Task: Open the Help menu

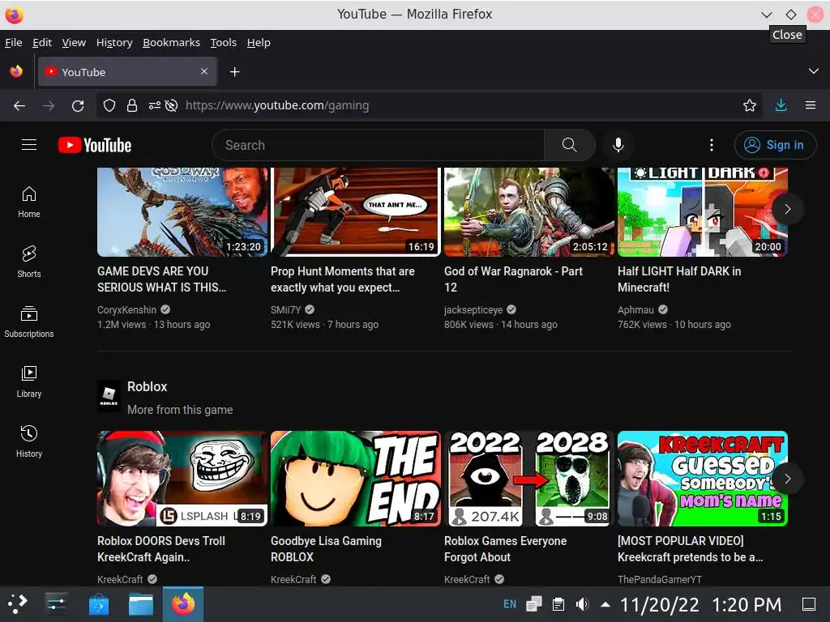Action: [259, 42]
